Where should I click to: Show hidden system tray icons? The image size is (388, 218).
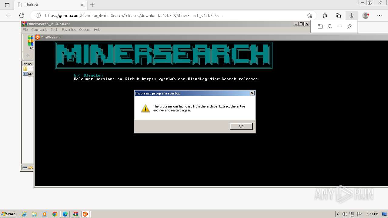338,214
